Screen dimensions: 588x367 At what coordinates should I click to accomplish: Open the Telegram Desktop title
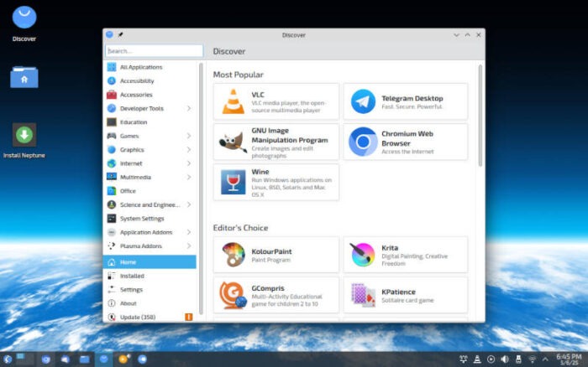click(x=412, y=98)
